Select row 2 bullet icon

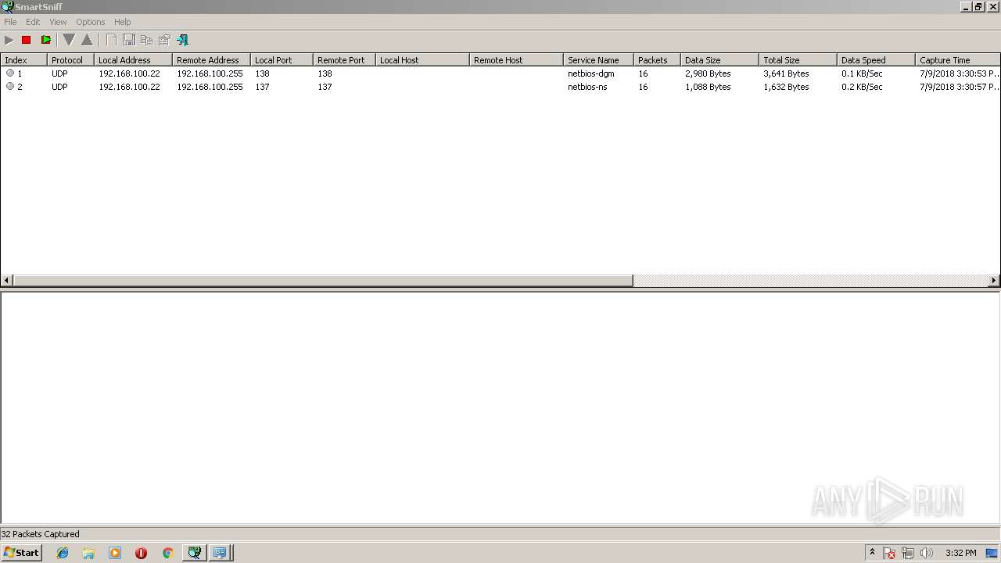[x=10, y=86]
